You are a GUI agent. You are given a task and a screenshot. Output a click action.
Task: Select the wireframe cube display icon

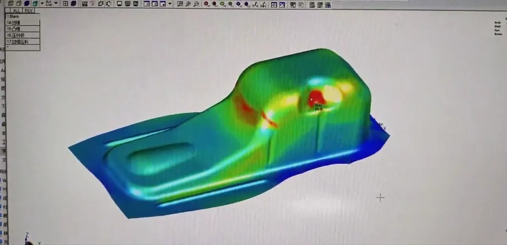[11, 3]
